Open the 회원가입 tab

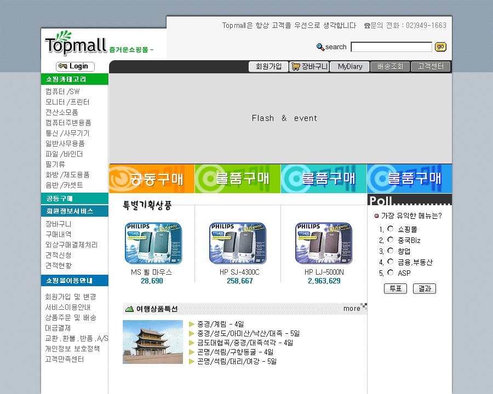[268, 67]
